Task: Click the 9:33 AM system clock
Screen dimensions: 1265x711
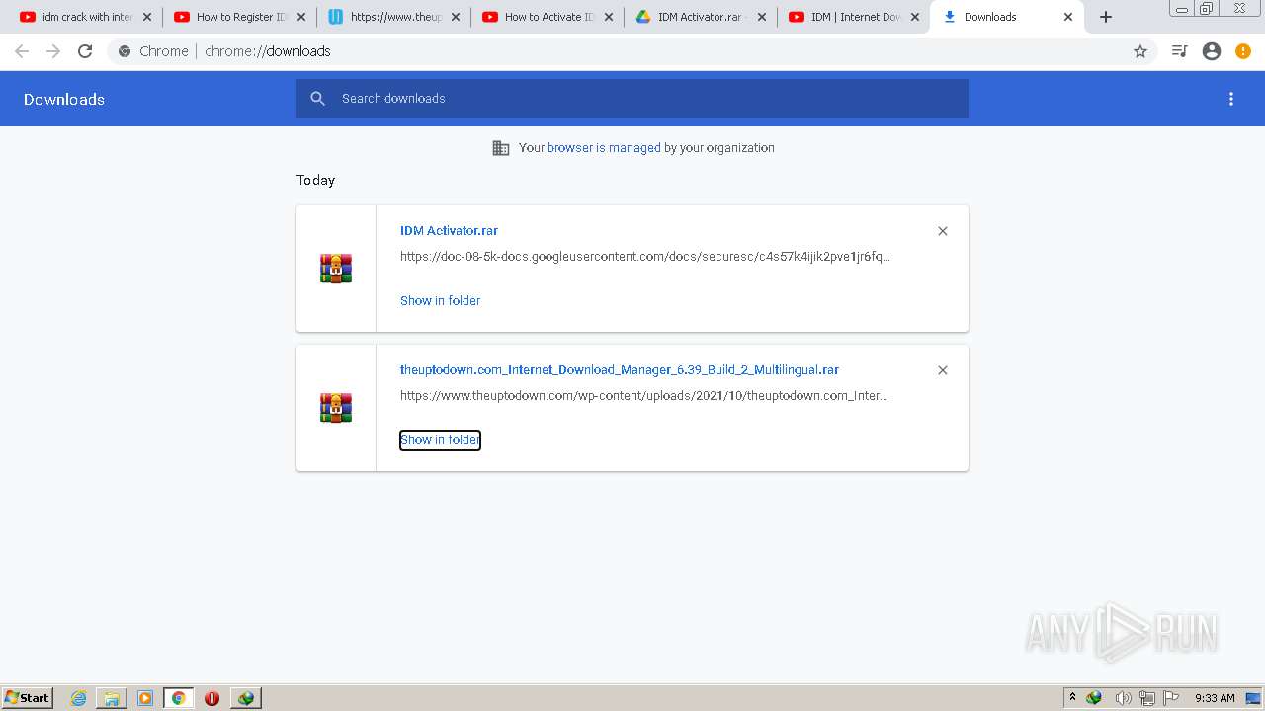Action: pos(1215,698)
